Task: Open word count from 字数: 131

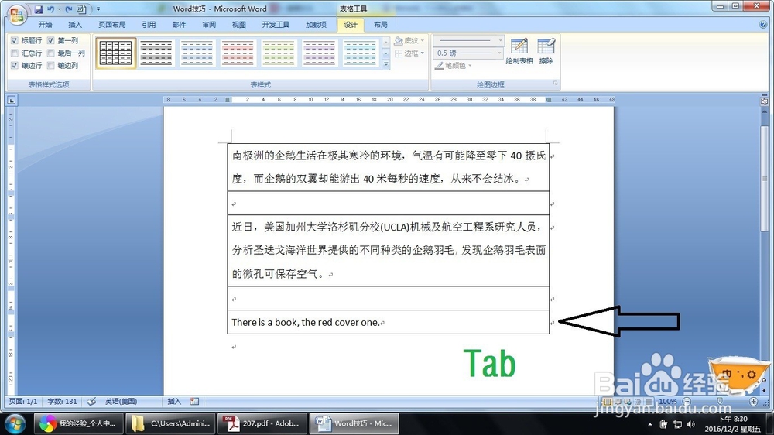Action: click(62, 402)
